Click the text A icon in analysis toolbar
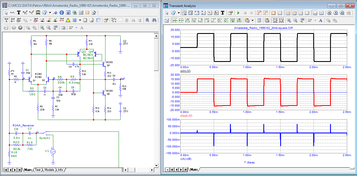This screenshot has width=357, height=176. click(x=321, y=20)
